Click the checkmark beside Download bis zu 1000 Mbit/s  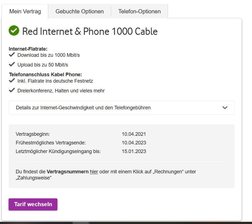12,55
